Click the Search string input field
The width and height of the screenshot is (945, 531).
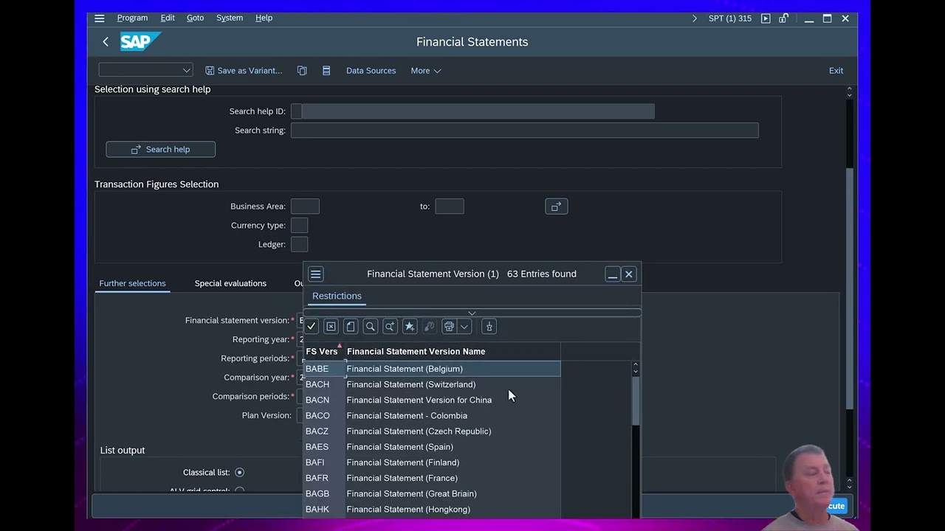[524, 131]
